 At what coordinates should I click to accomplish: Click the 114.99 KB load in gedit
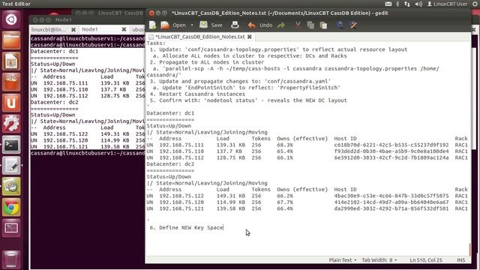231,202
